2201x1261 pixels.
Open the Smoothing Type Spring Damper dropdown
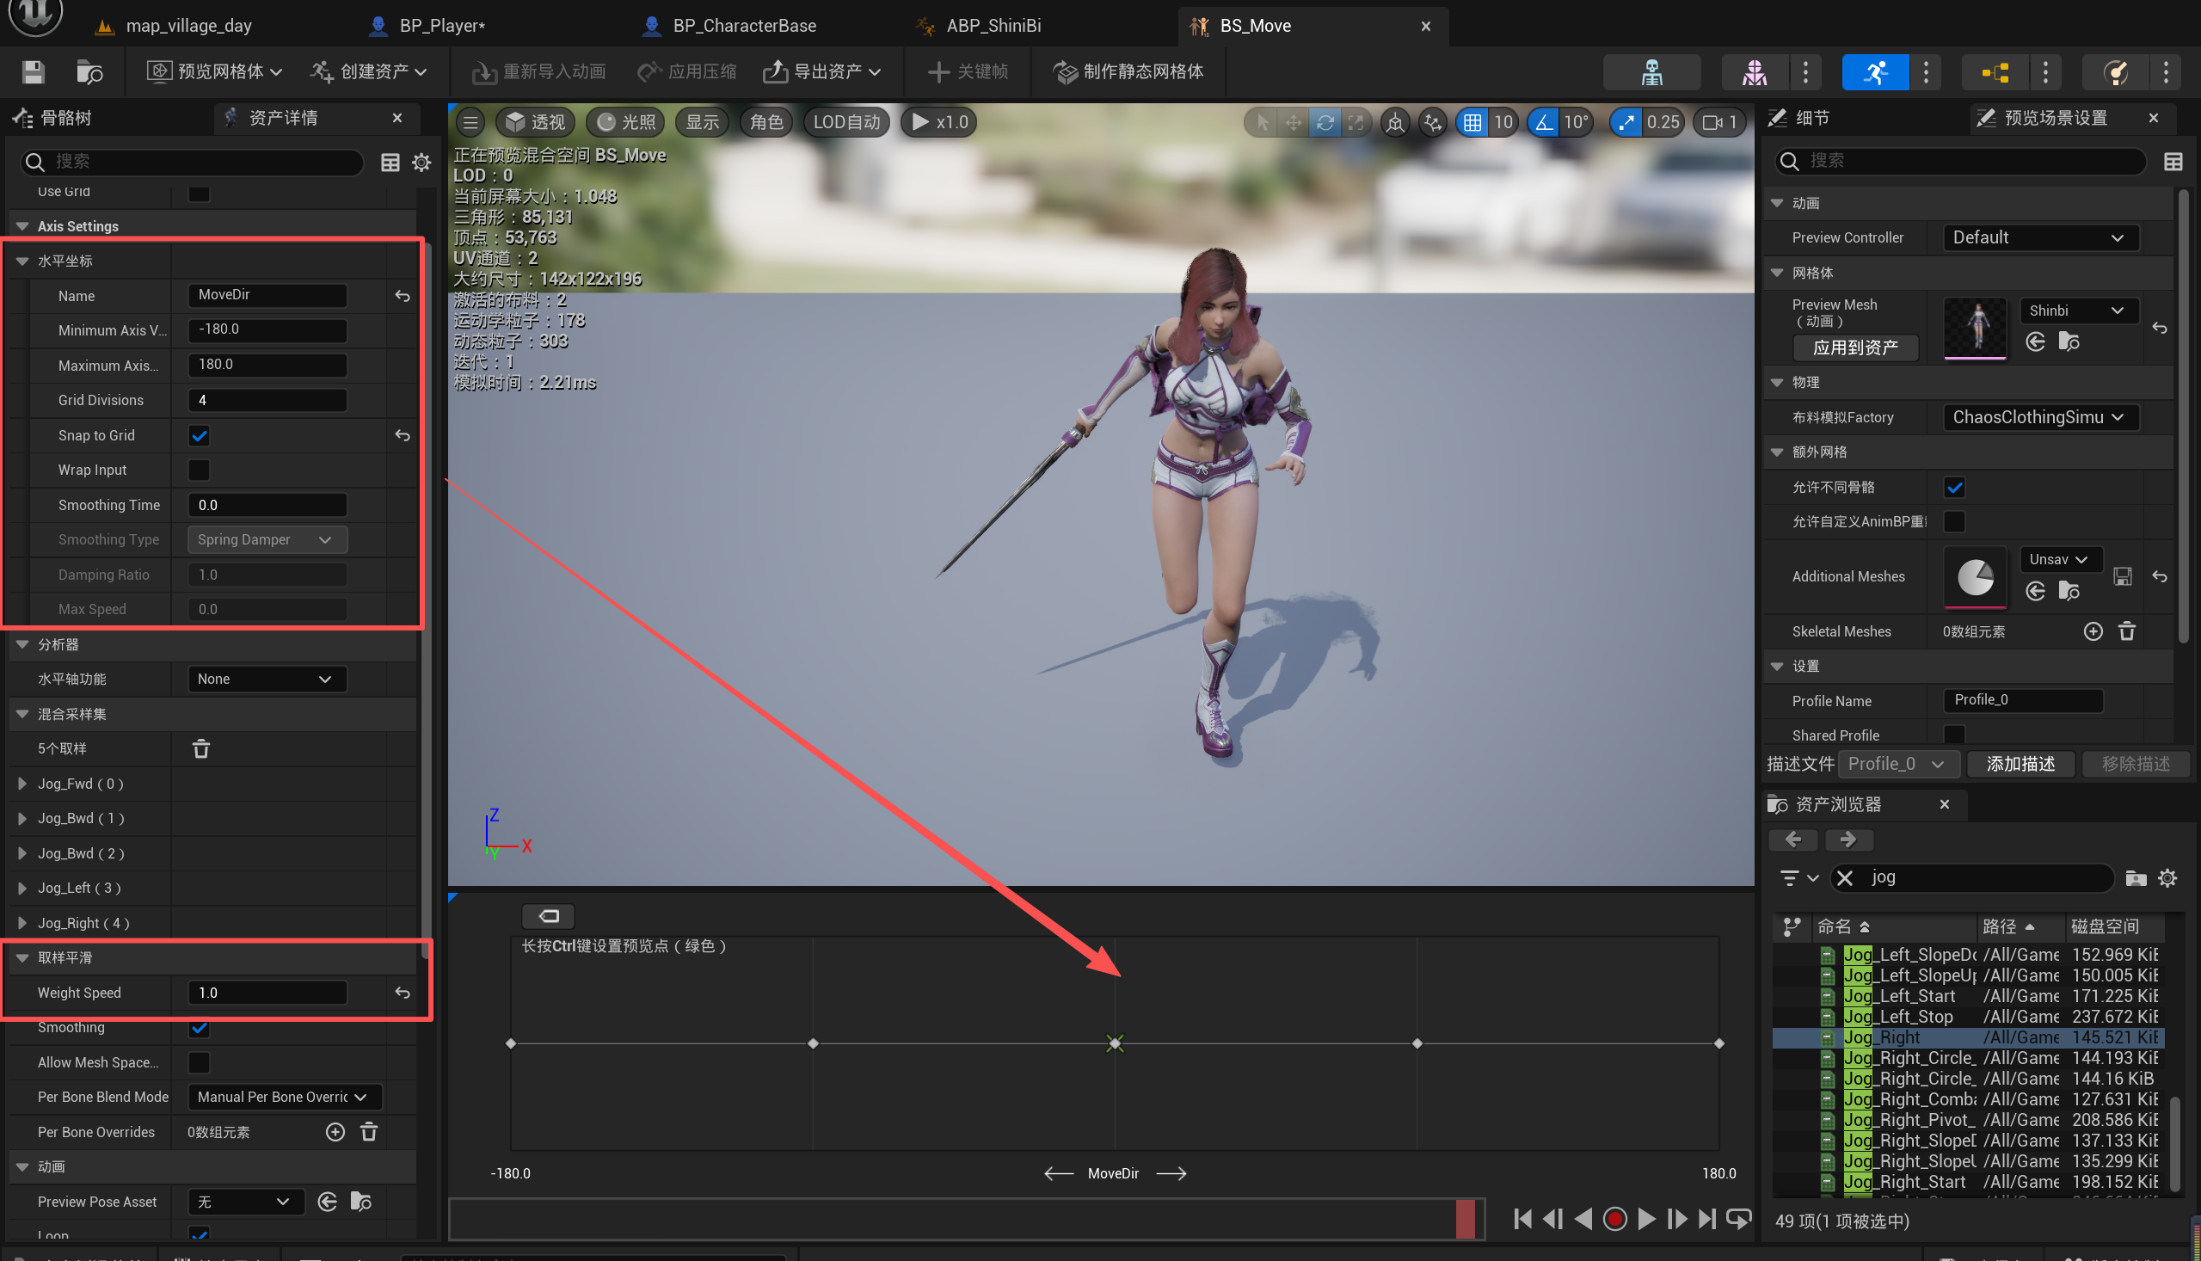(x=267, y=539)
